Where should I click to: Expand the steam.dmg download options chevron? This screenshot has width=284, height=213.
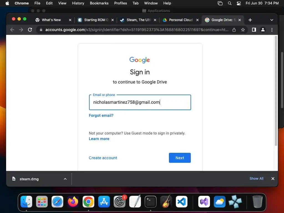[65, 179]
